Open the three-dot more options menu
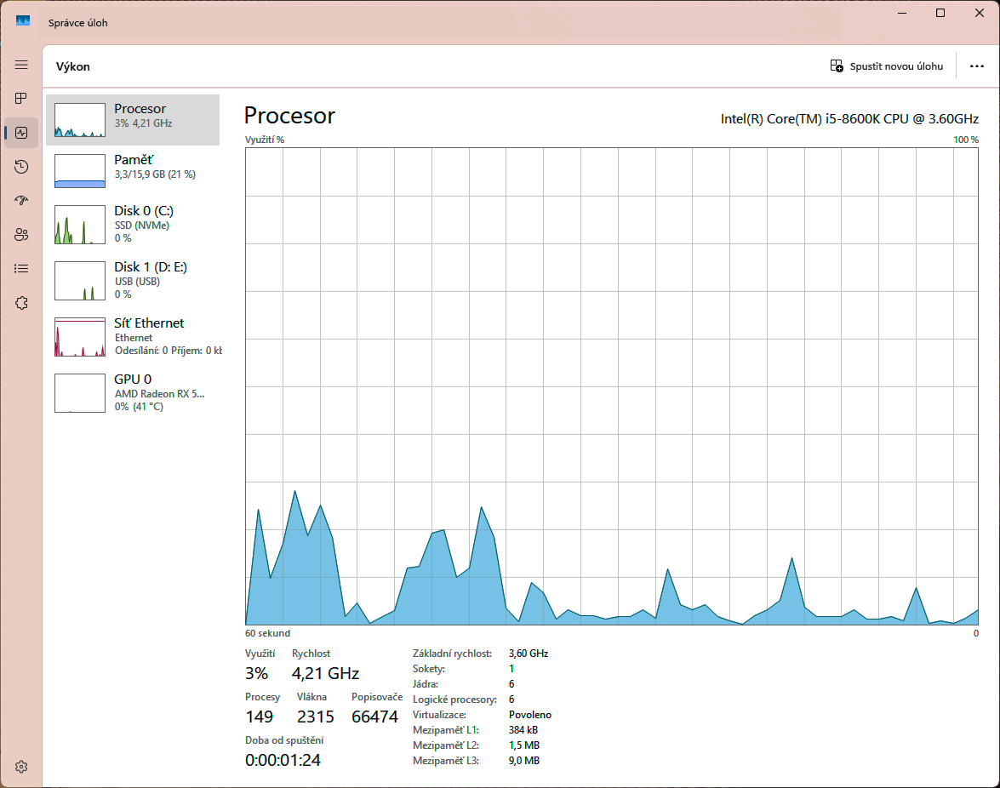 tap(976, 66)
